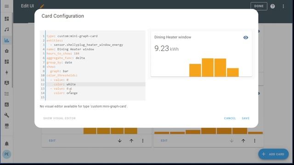Click the ADD CARD button
Screen dimensions: 294x165
point(273,154)
